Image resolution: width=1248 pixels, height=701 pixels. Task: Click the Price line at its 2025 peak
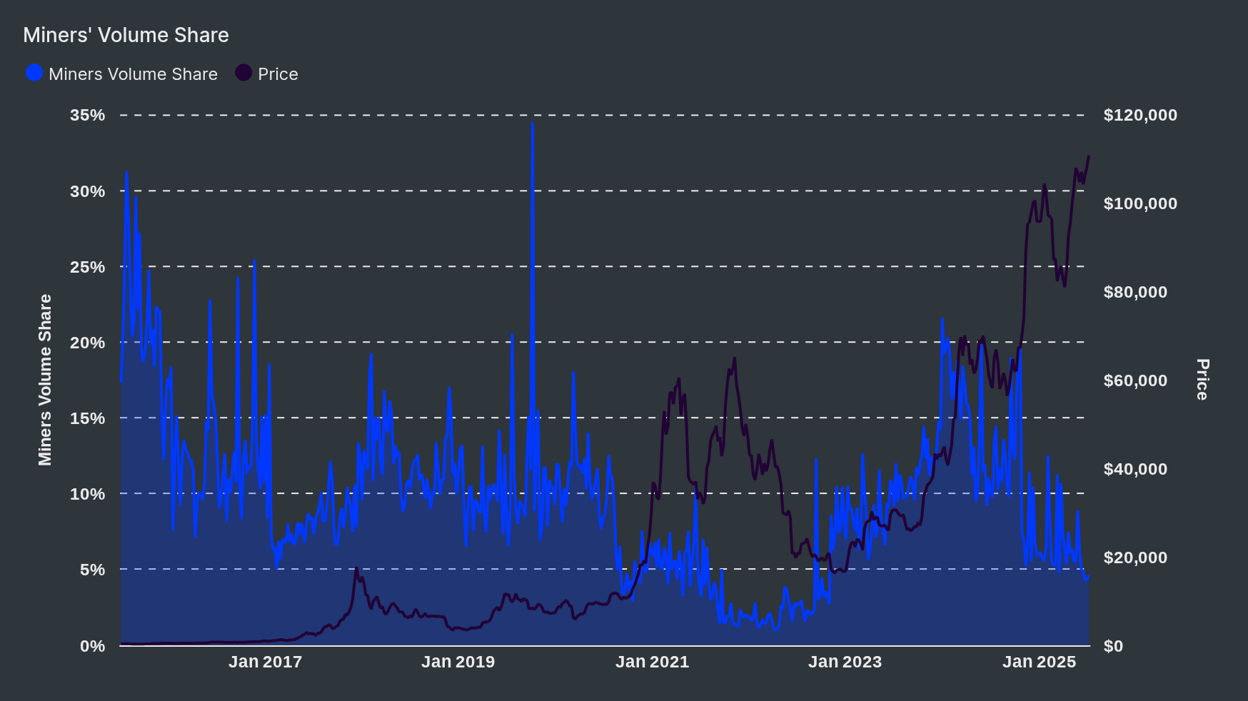click(1087, 157)
